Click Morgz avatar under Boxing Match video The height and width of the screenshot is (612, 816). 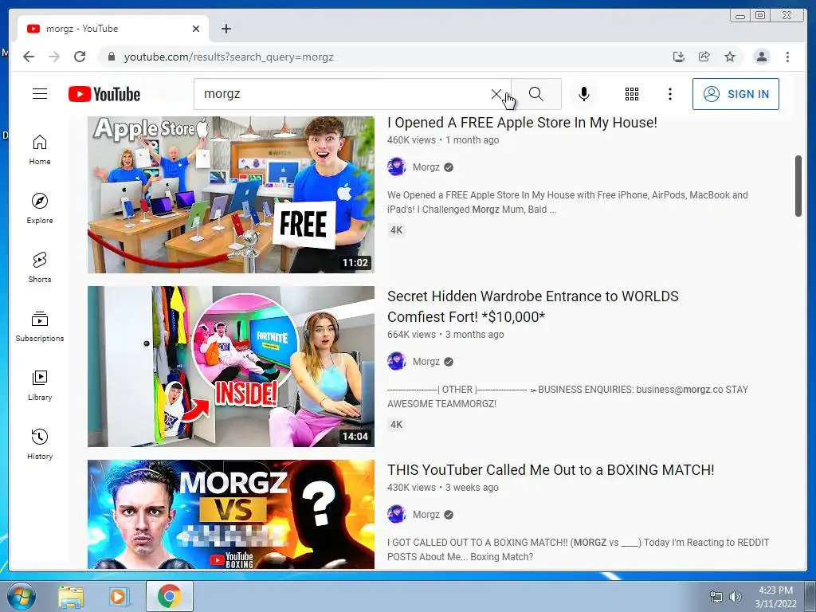point(397,515)
